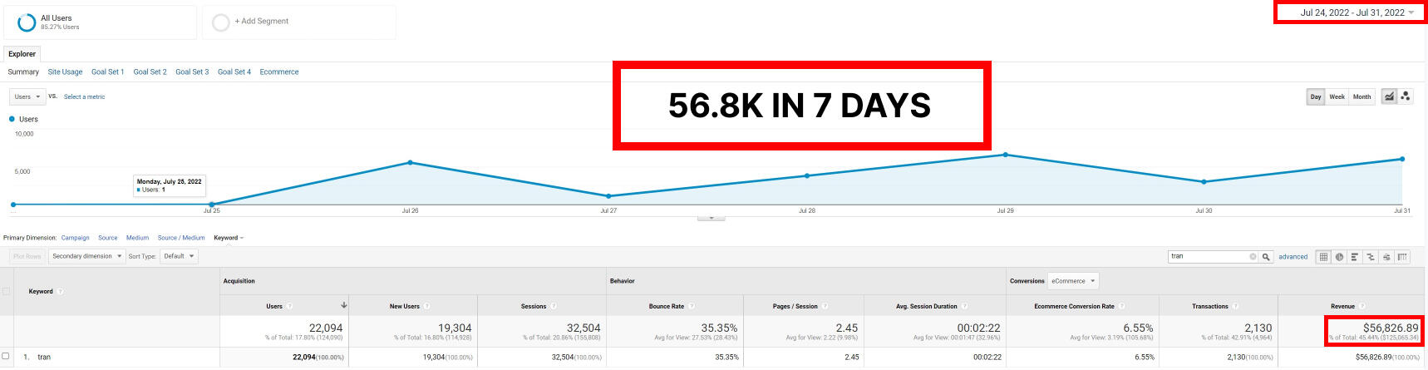Open help for Sessions column

point(554,307)
